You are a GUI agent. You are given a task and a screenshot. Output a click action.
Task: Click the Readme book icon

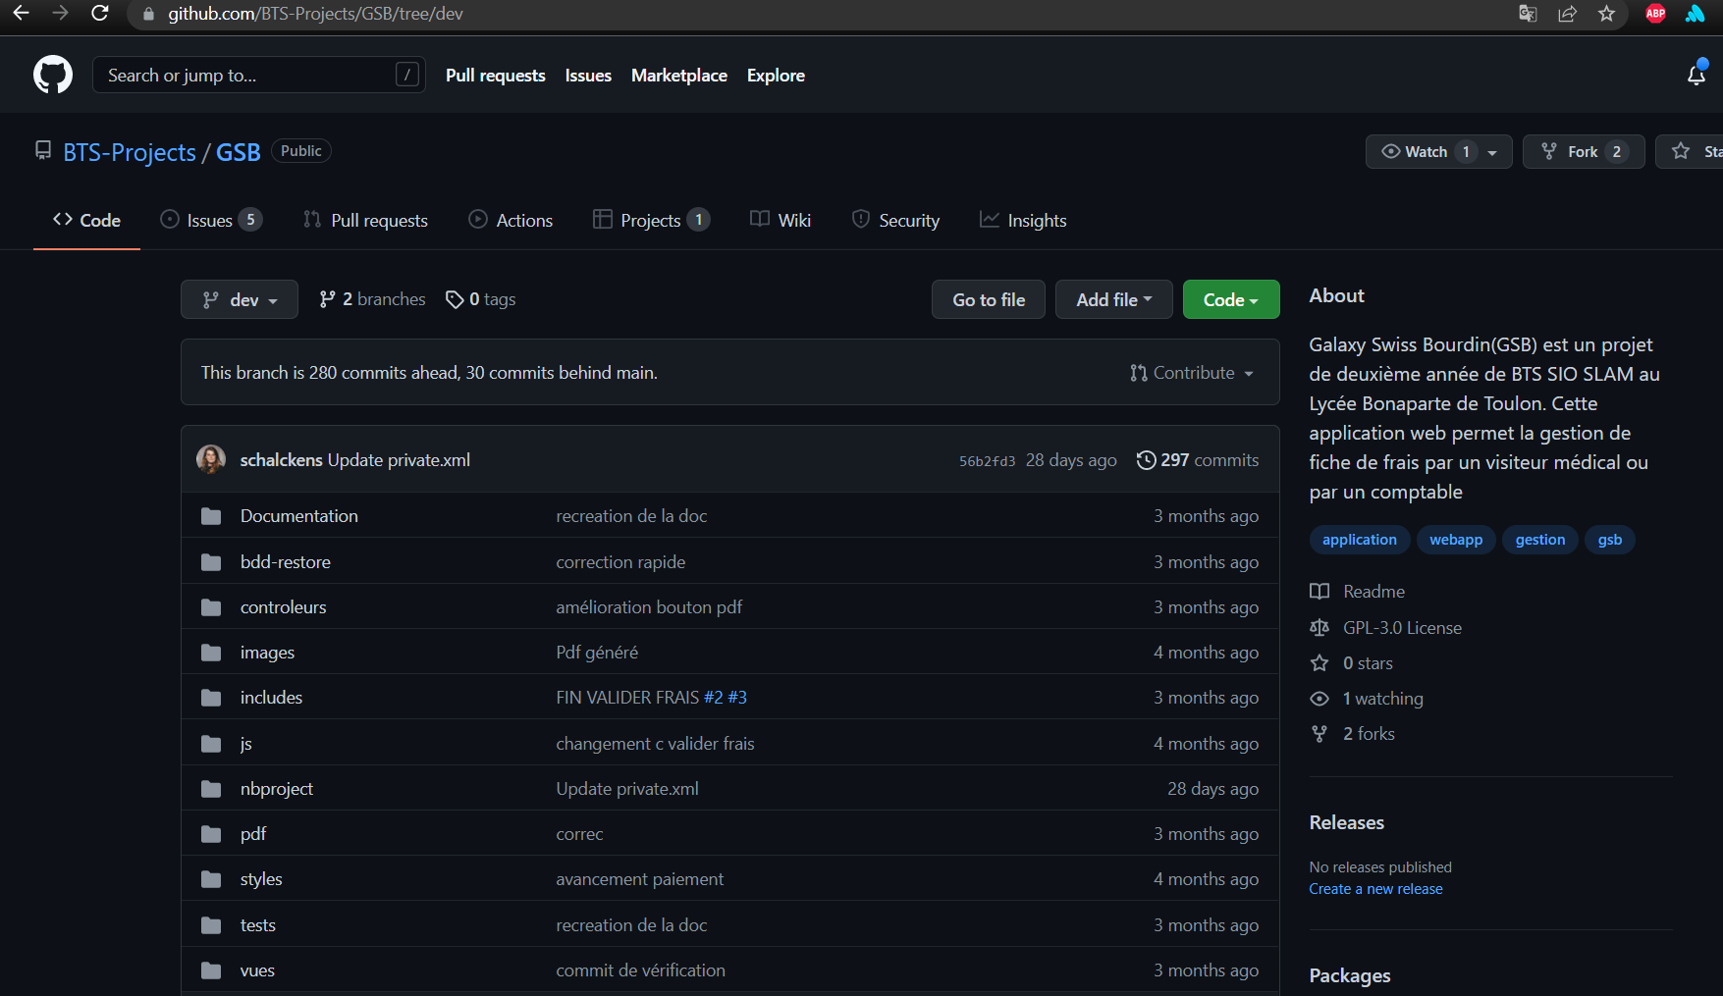pos(1319,592)
